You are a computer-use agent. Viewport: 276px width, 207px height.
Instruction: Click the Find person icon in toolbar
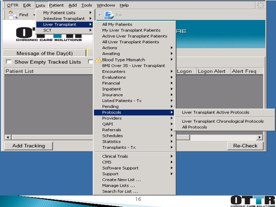(x=13, y=15)
